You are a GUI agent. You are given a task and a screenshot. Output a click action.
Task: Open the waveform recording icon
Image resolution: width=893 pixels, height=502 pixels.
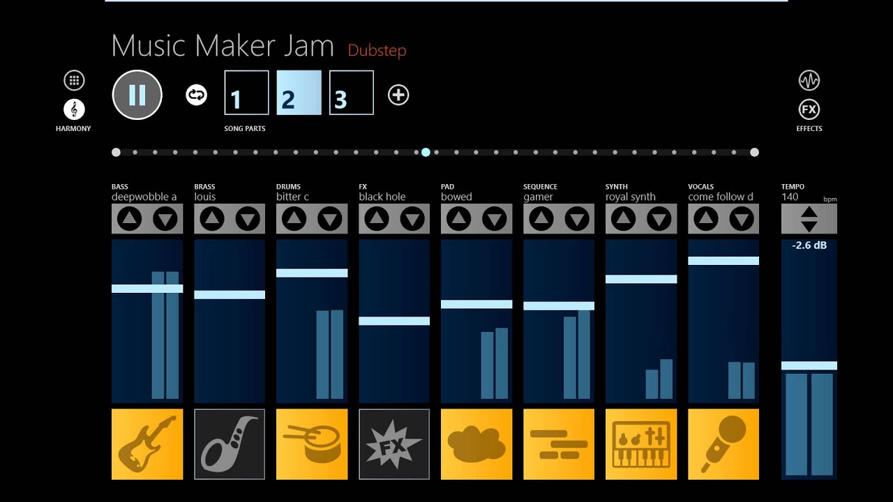(809, 80)
